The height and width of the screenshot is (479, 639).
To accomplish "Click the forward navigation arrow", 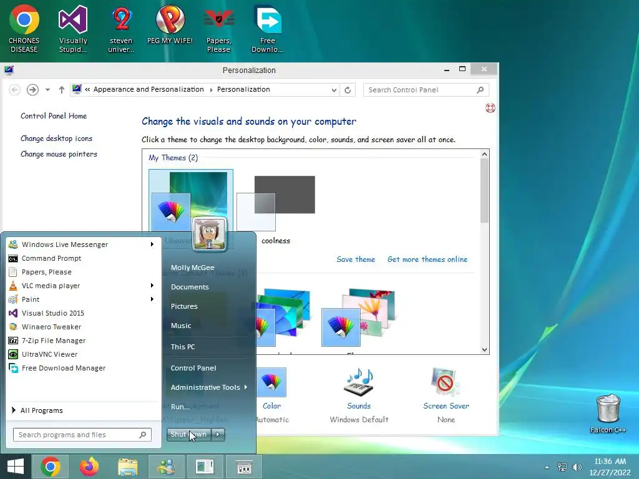I will tap(32, 90).
